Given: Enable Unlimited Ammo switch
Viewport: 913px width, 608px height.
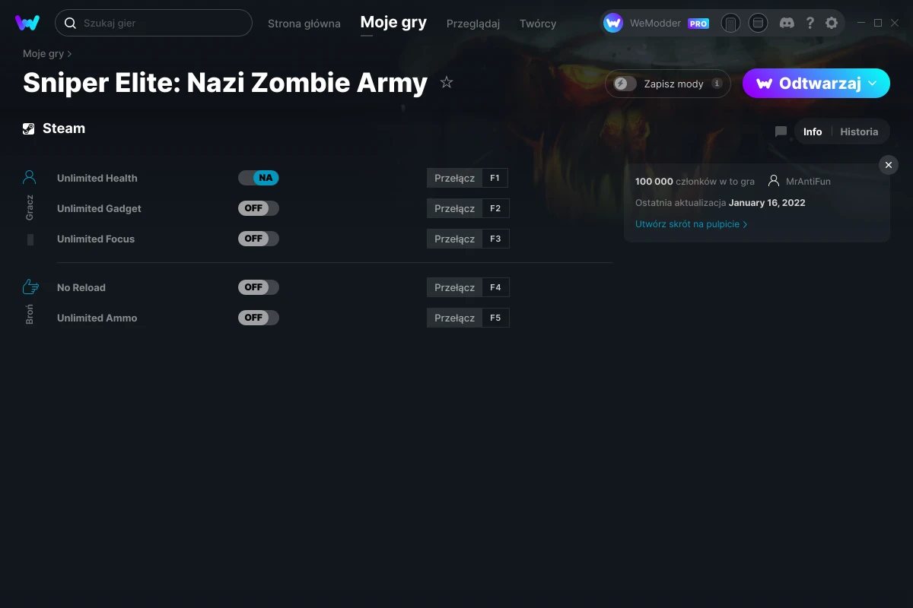Looking at the screenshot, I should [x=259, y=318].
